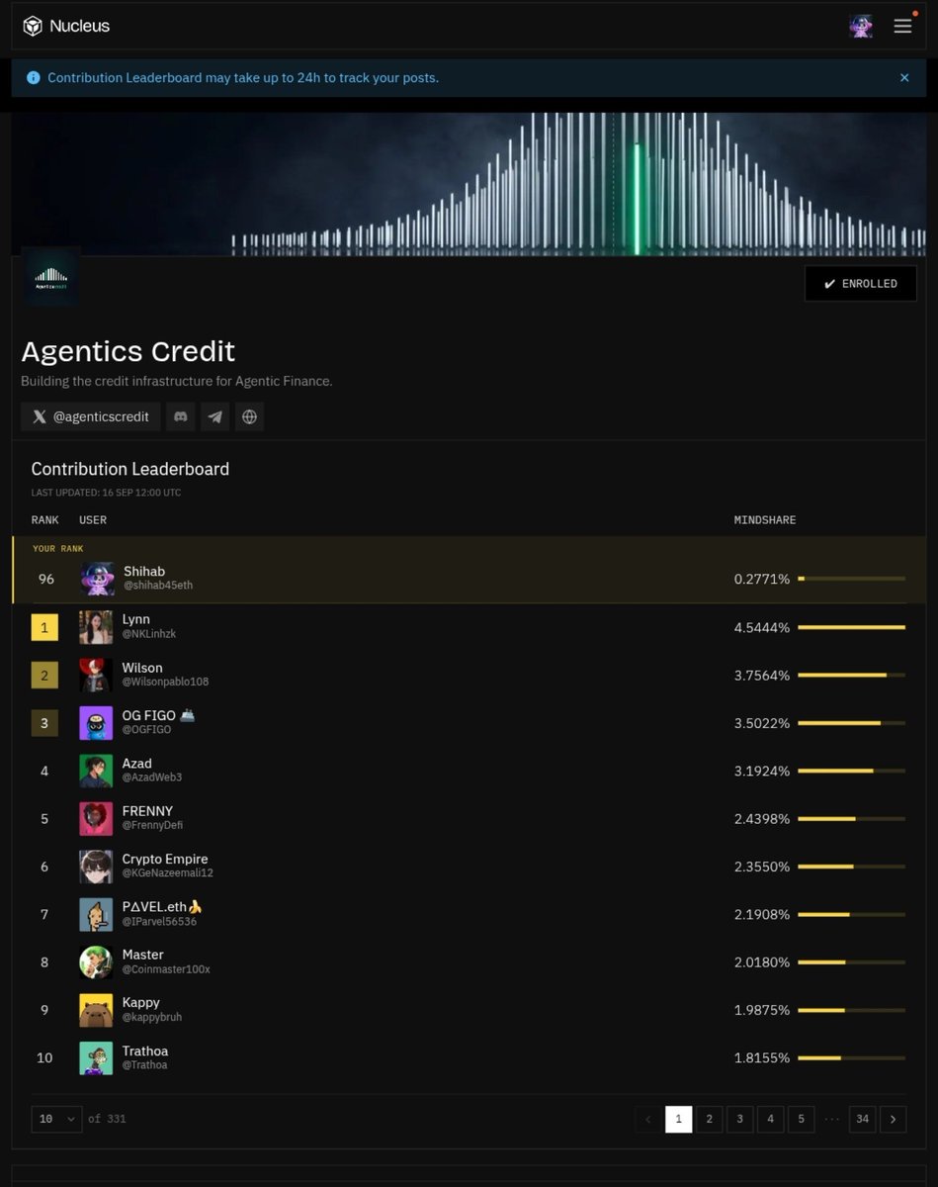Click Shihab's avatar in Your Rank row
938x1187 pixels.
coord(98,579)
